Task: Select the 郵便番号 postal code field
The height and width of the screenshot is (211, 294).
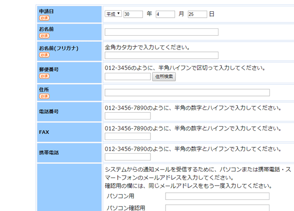Action: 127,76
